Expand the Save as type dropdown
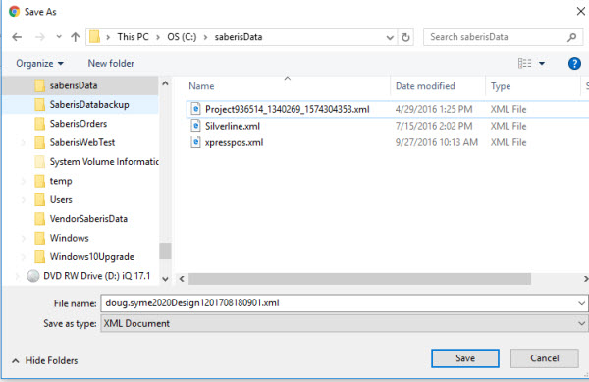Viewport: 589px width, 382px height. coord(581,323)
